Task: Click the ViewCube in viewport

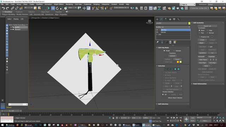Action: coord(149,22)
